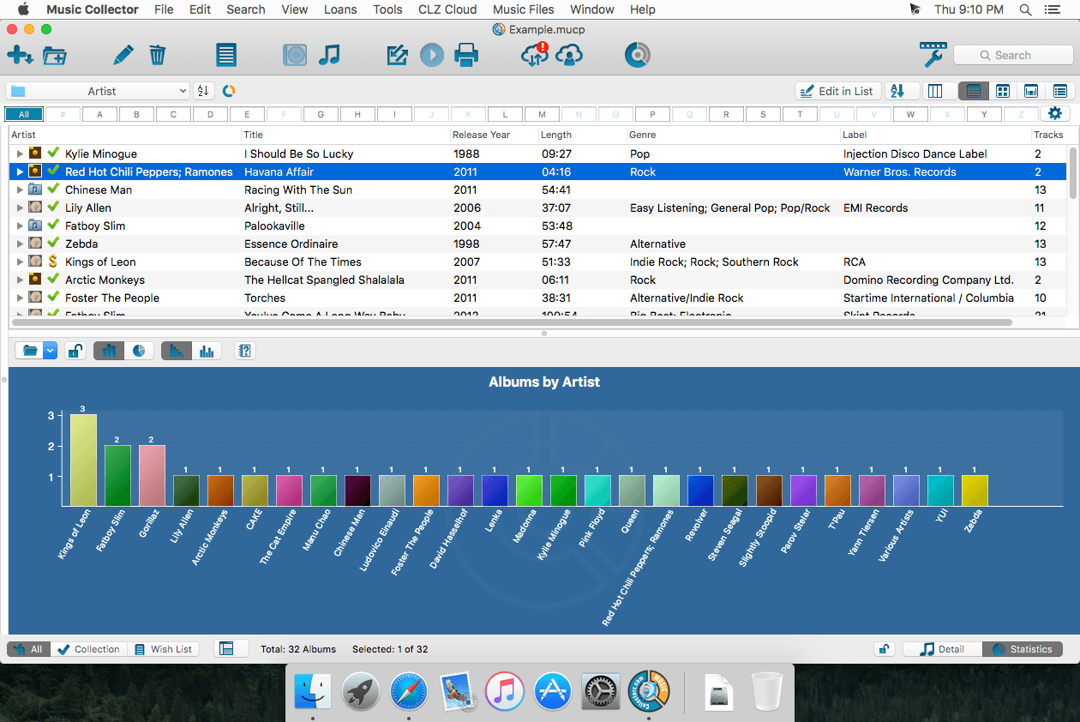Click the music note icon in toolbar
1080x722 pixels.
[x=329, y=56]
